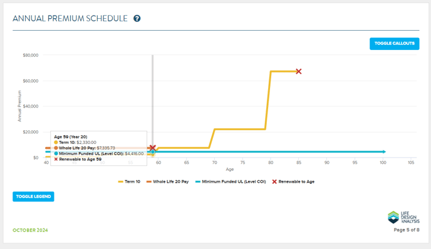
Task: Click the help question mark icon
Action: click(137, 18)
